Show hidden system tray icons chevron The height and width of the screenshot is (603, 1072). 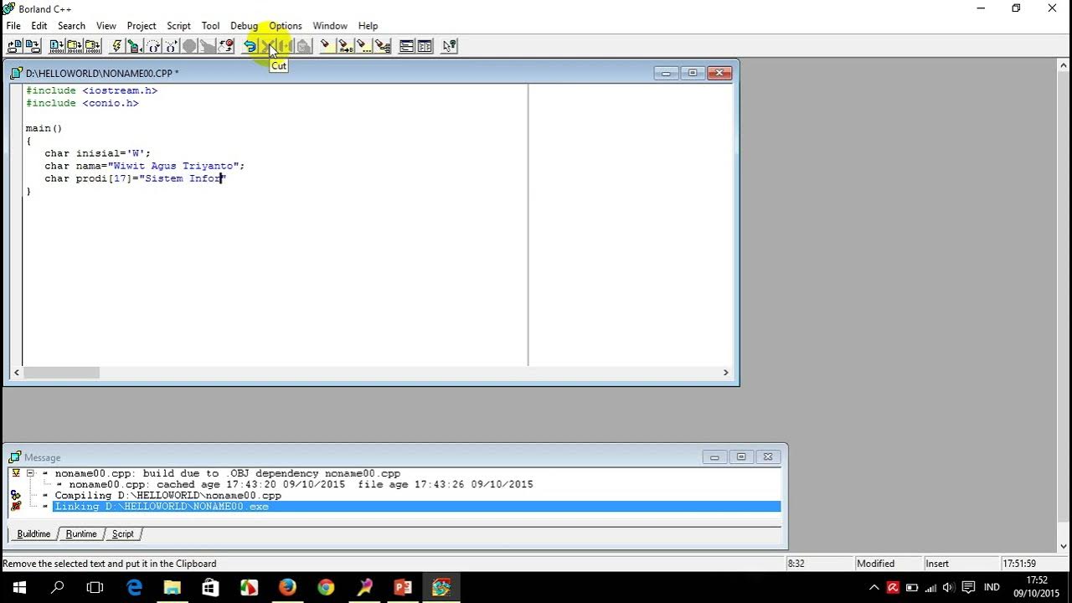(x=874, y=587)
